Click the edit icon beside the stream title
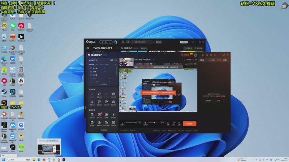Image resolution: width=289 pixels, height=162 pixels. (154, 59)
